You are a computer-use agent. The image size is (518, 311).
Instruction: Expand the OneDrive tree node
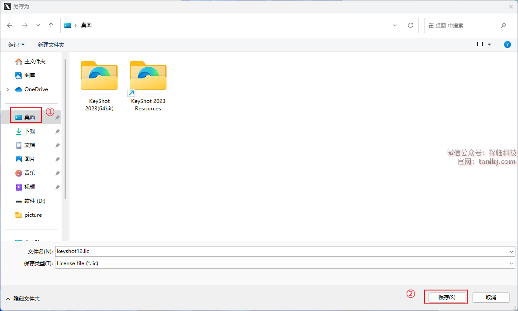(7, 89)
